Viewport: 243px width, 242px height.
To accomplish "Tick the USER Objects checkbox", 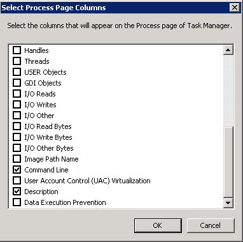I will [17, 72].
